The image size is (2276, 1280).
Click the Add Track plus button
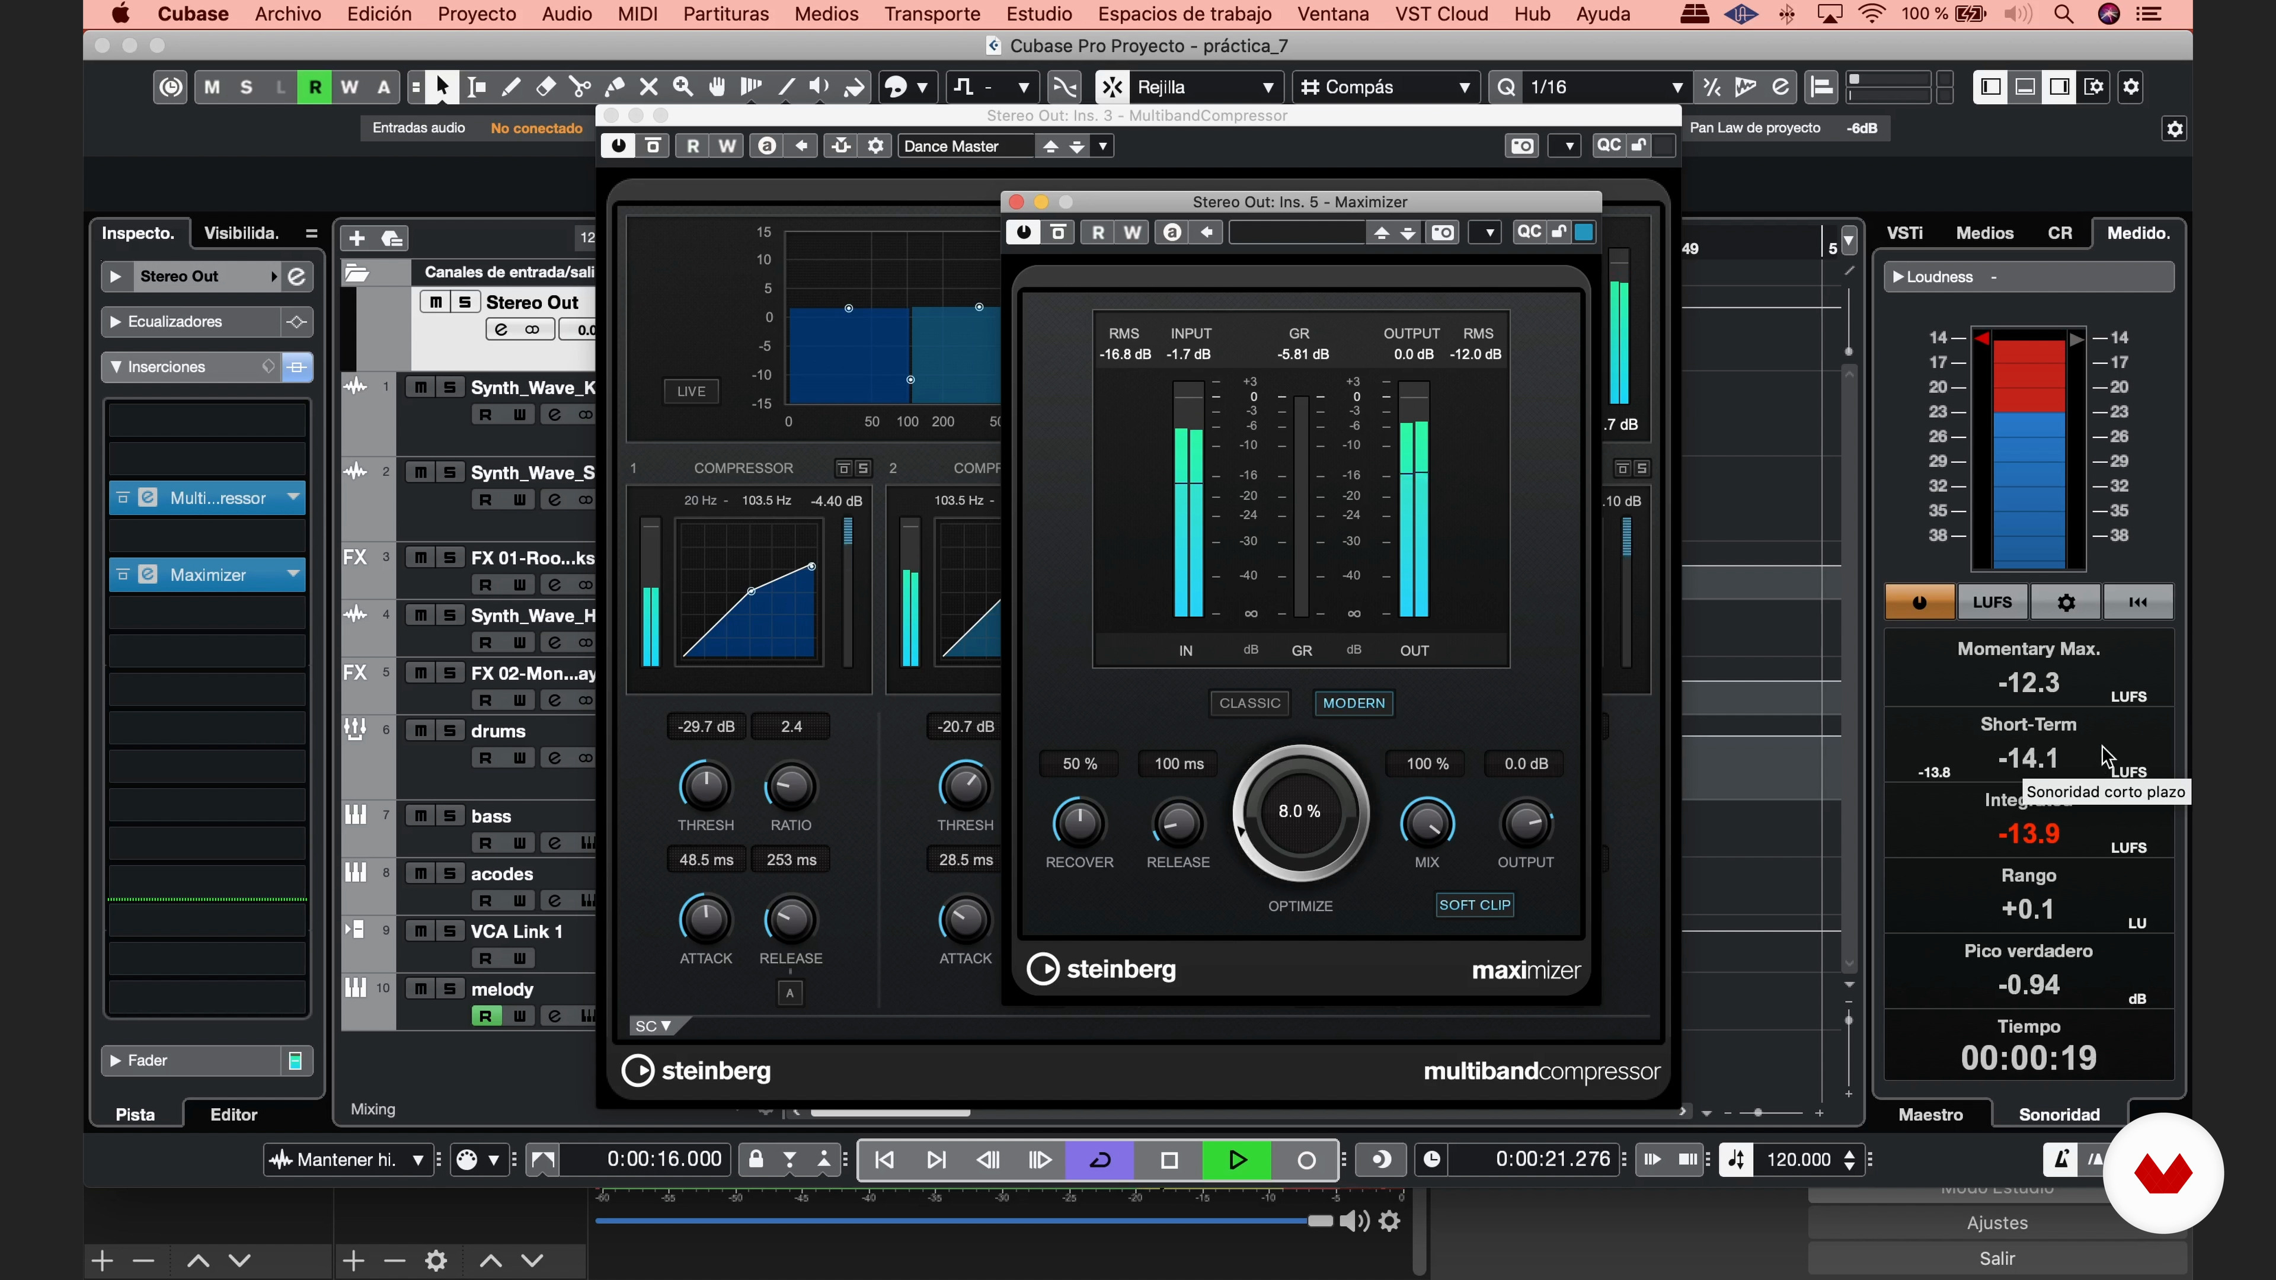pos(357,238)
